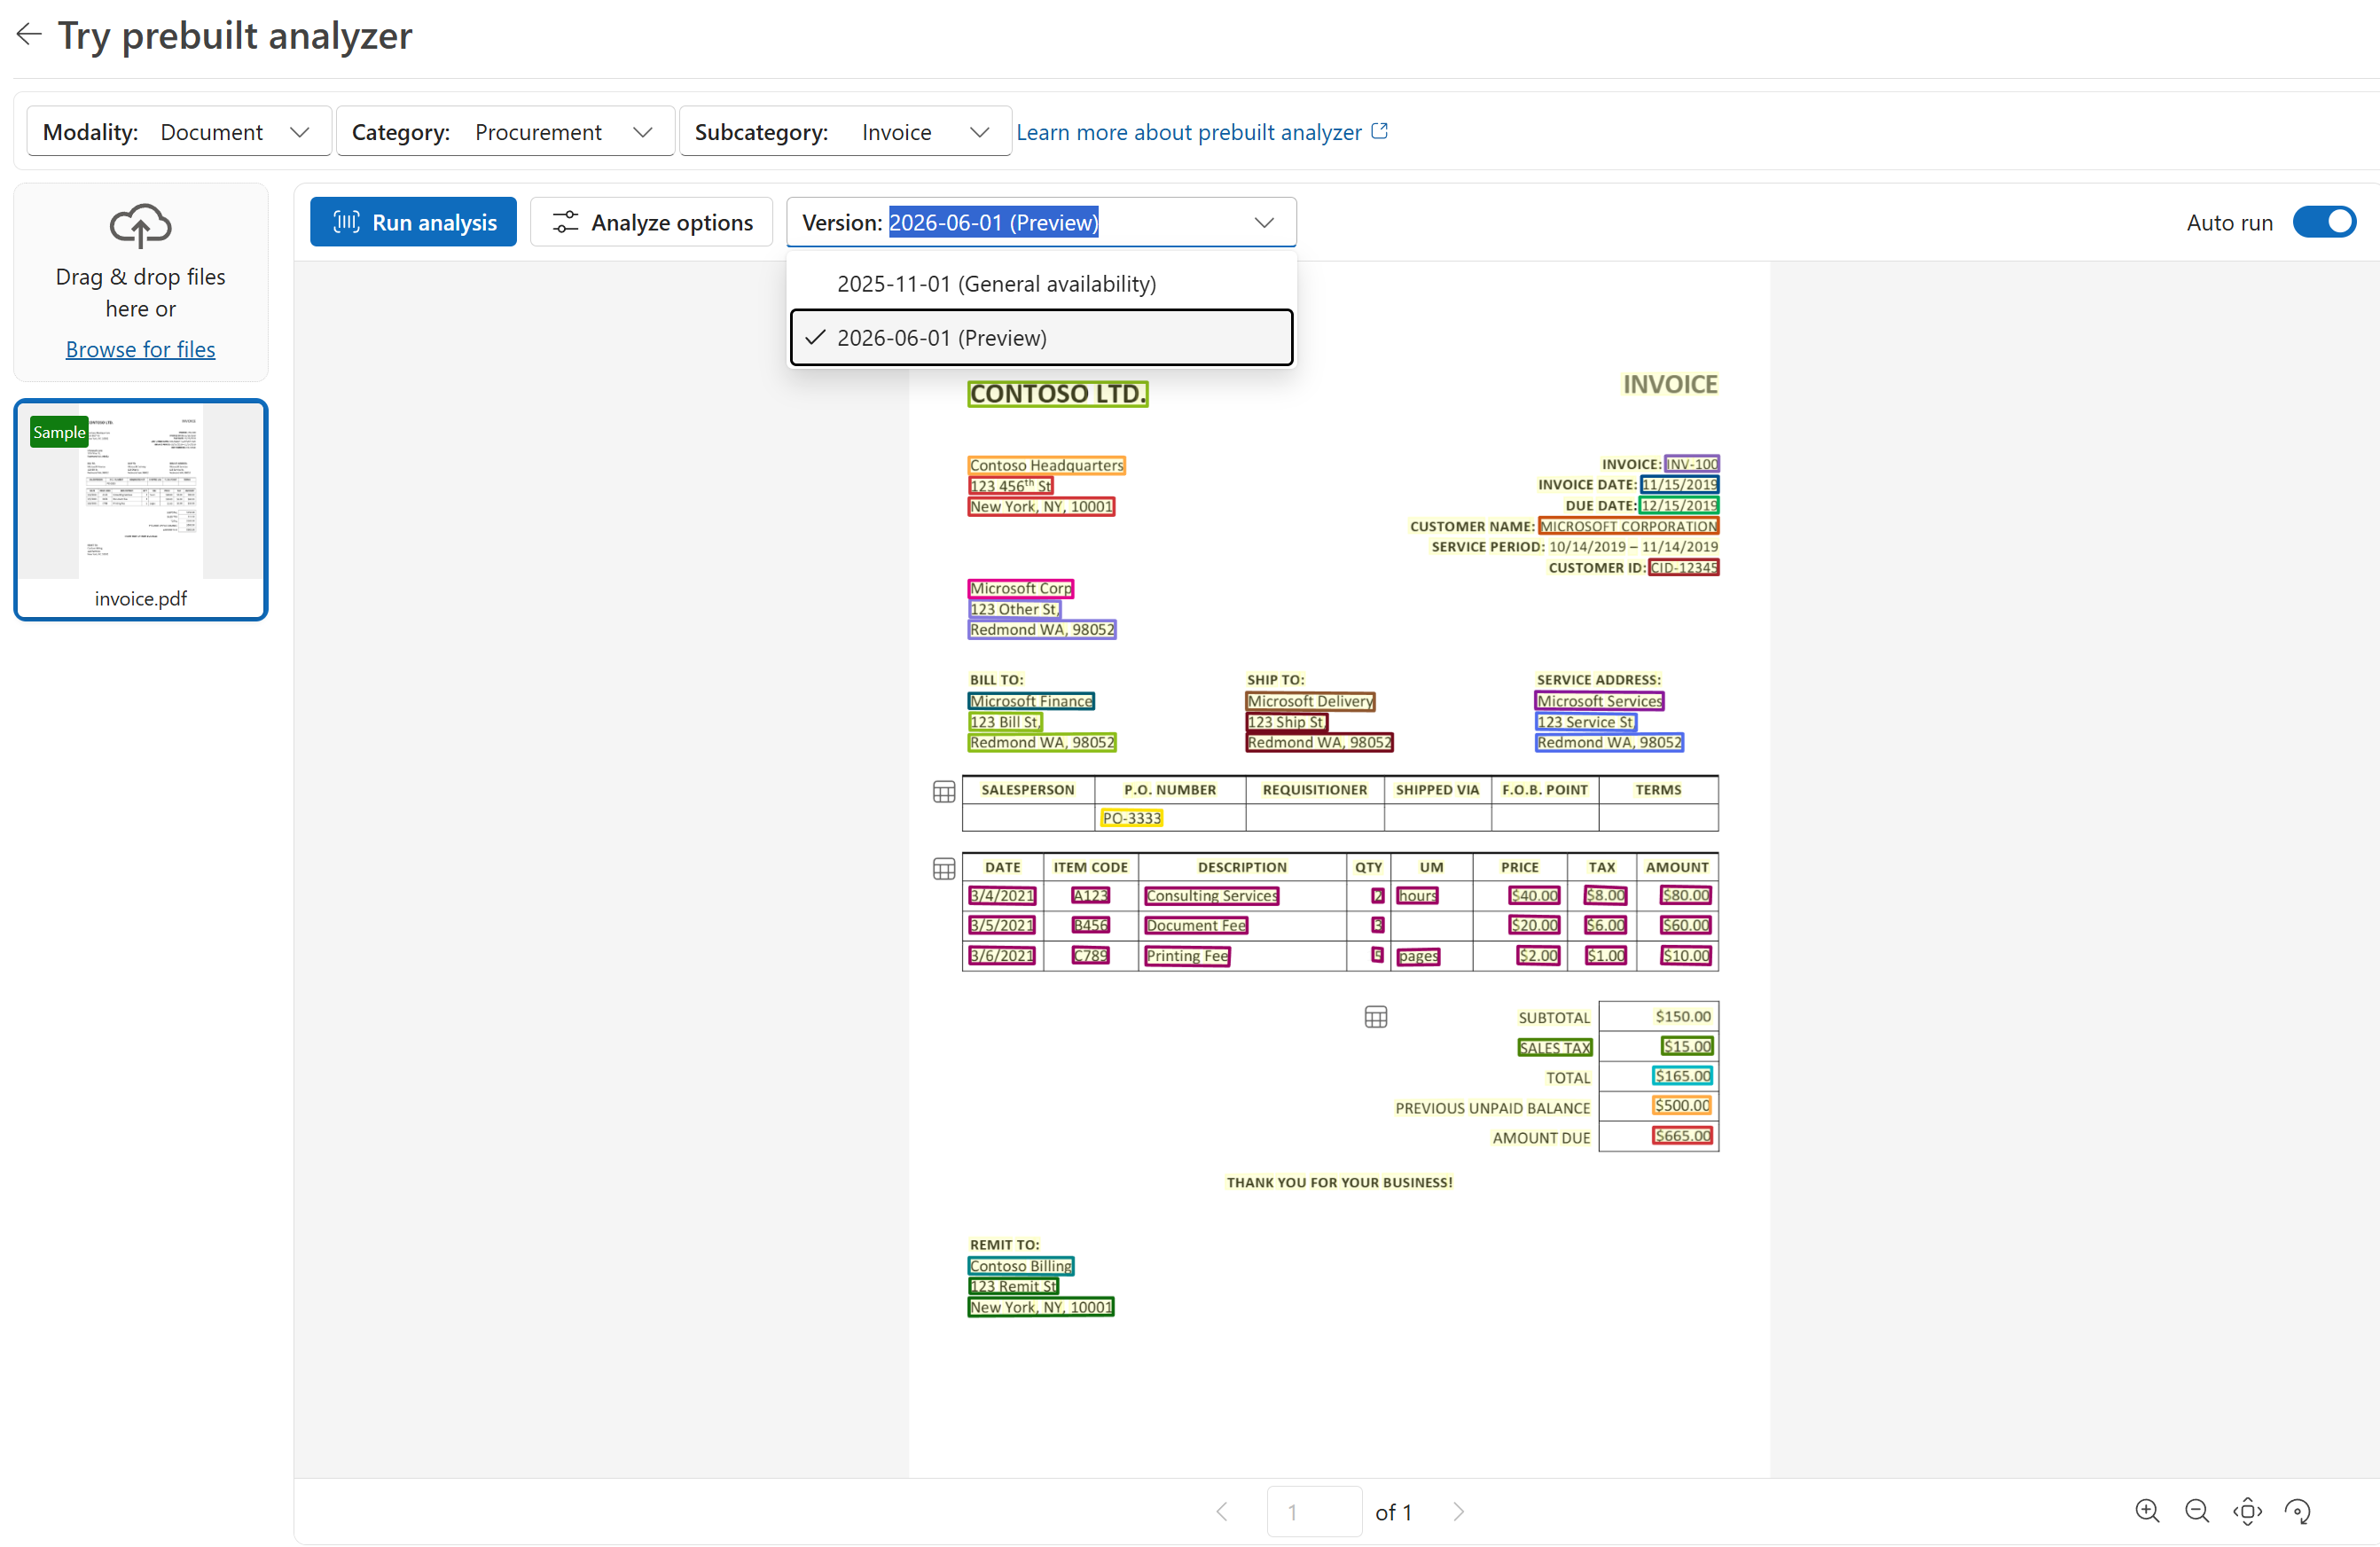The image size is (2380, 1547).
Task: Click the pages unit cell
Action: [x=1419, y=956]
